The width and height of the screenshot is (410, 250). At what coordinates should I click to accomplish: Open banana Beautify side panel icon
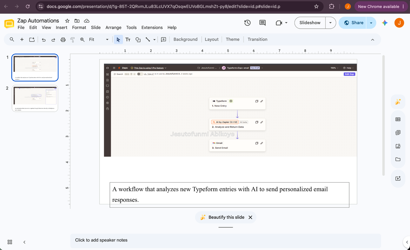[x=398, y=102]
